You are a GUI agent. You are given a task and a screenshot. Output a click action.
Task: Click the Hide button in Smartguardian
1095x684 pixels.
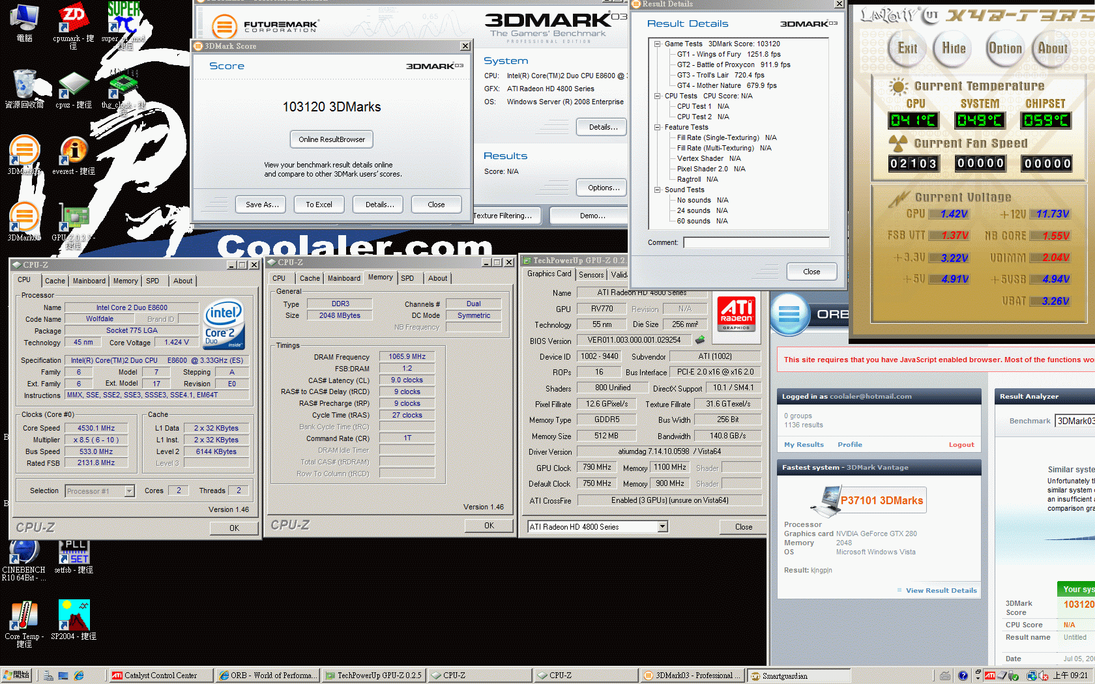pos(954,48)
